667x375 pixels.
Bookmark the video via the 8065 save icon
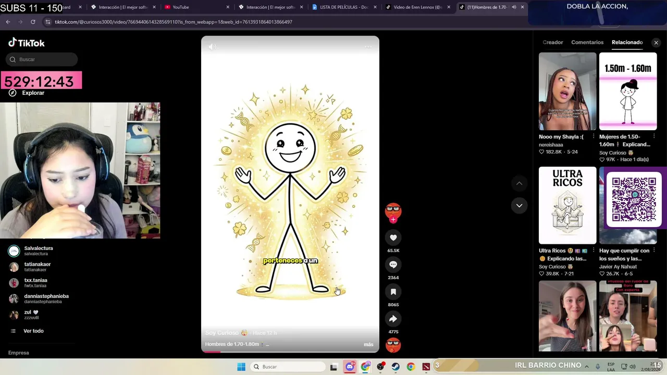(393, 292)
